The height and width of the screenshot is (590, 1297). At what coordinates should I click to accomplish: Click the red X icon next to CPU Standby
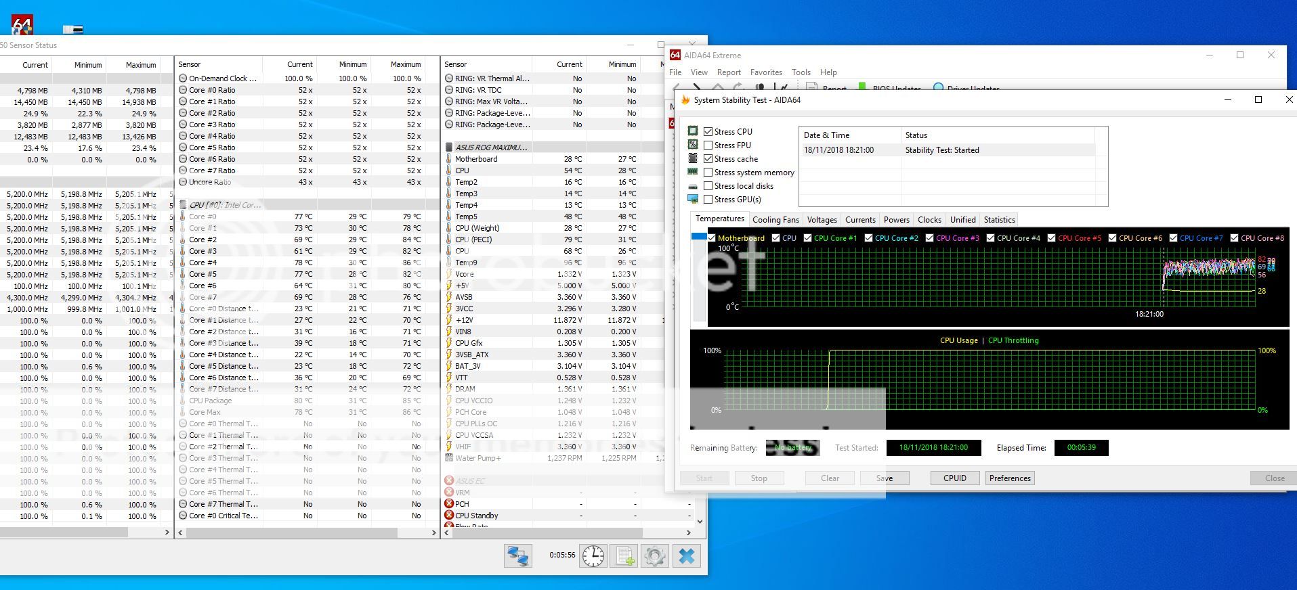coord(449,516)
